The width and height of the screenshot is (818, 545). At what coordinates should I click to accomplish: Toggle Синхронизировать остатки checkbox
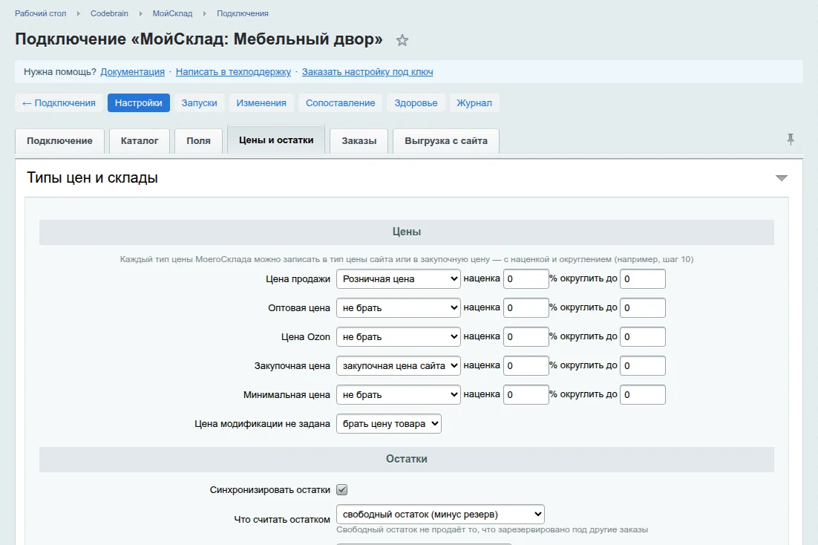click(x=341, y=489)
